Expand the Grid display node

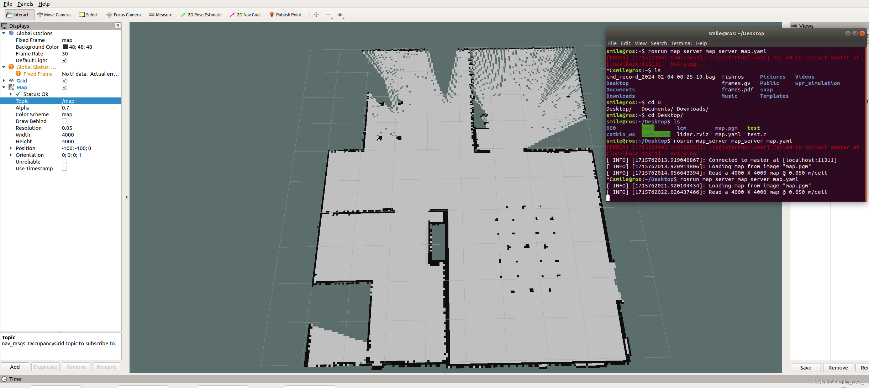[x=4, y=80]
